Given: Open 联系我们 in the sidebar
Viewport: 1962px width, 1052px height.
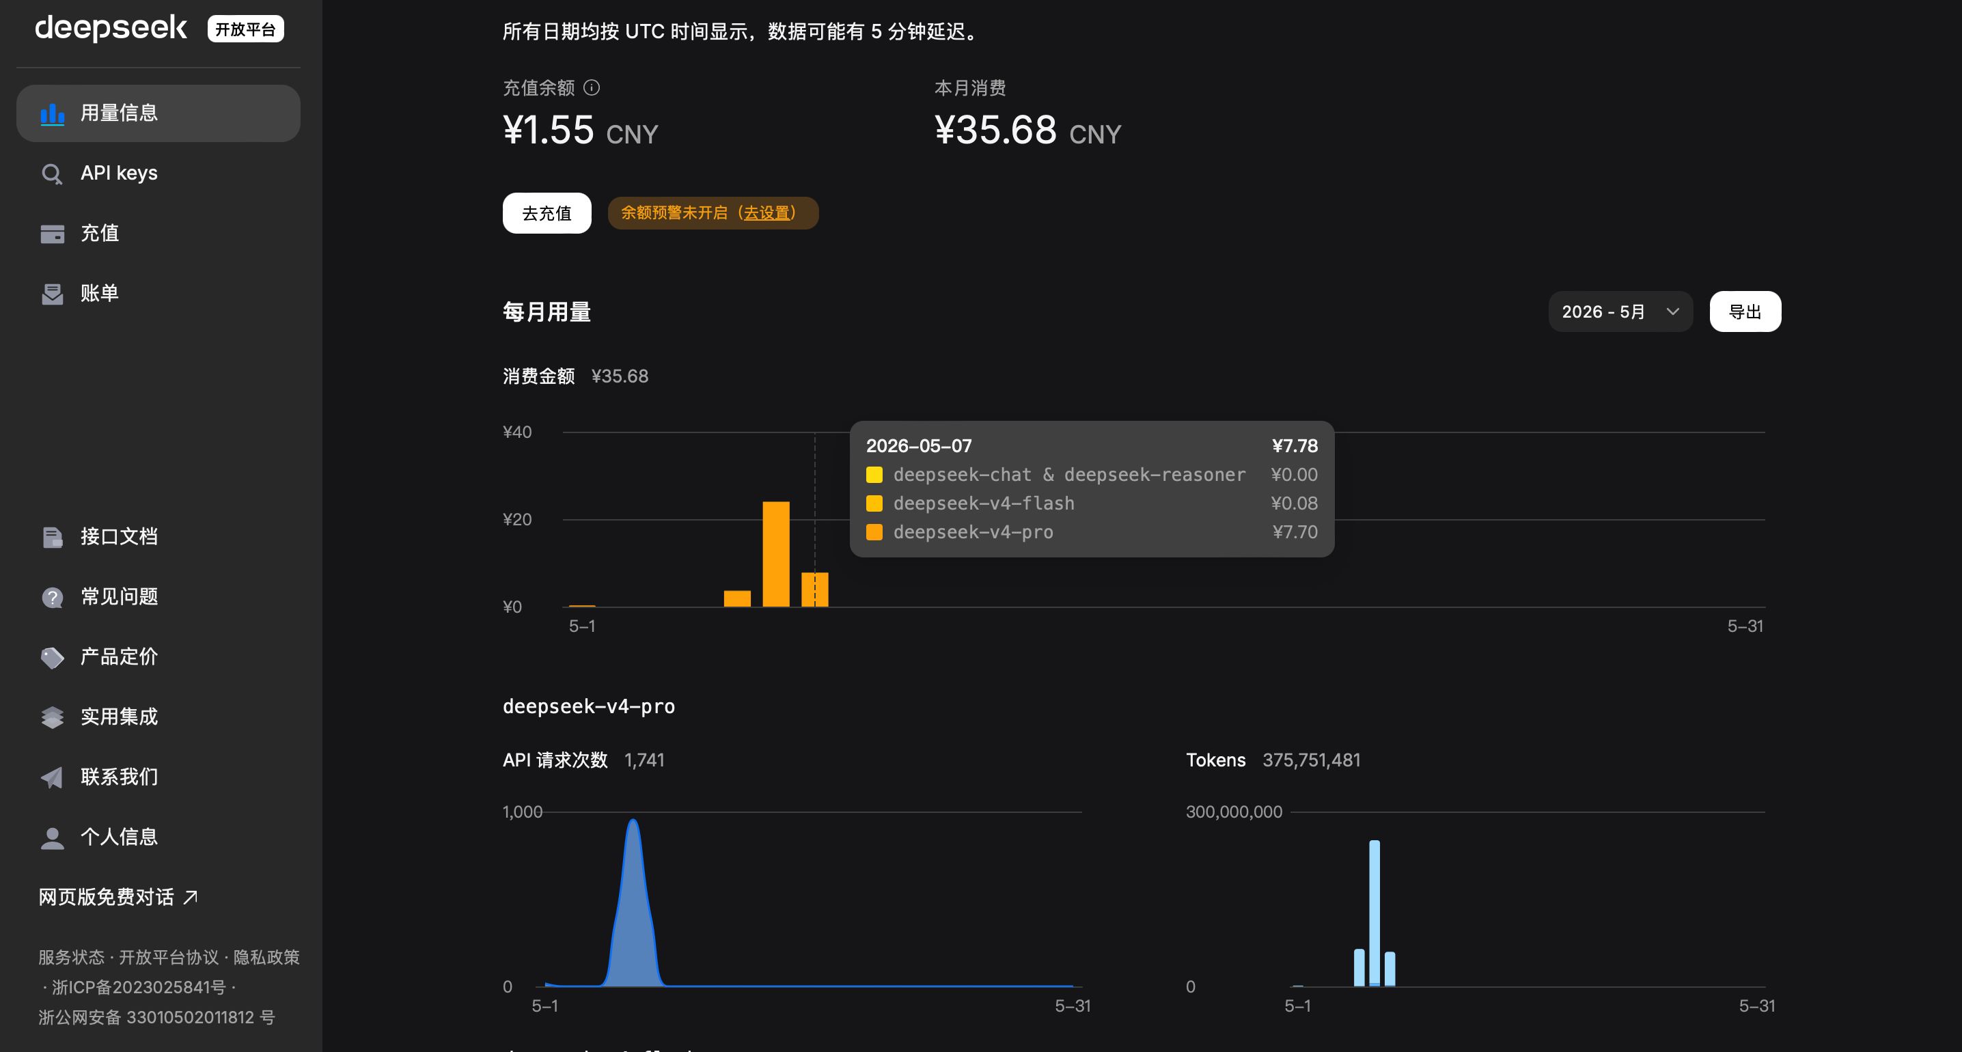Looking at the screenshot, I should (158, 778).
